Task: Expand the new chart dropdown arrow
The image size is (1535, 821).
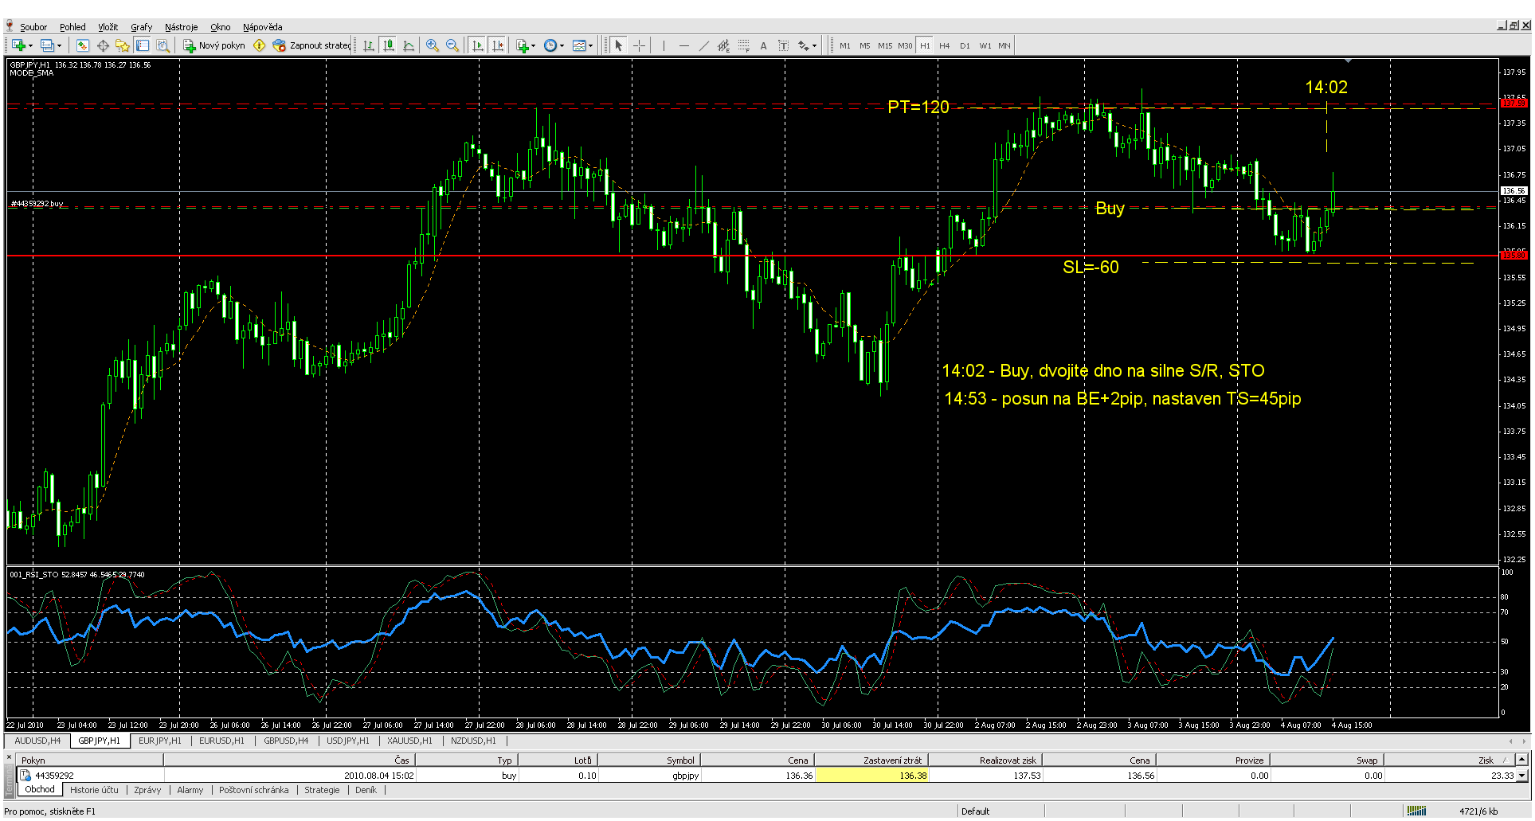Action: coord(31,45)
